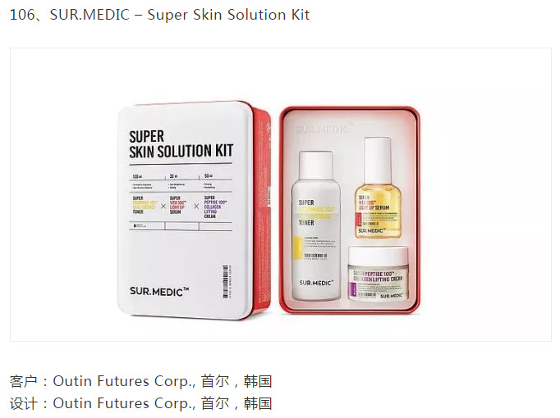Click the second X symbol before Collagen Lifting Cream

tap(196, 206)
